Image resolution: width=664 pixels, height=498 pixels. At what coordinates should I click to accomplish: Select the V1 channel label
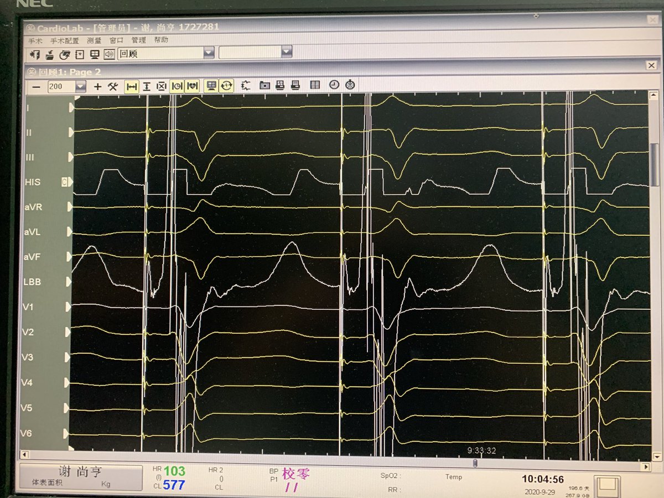[28, 307]
